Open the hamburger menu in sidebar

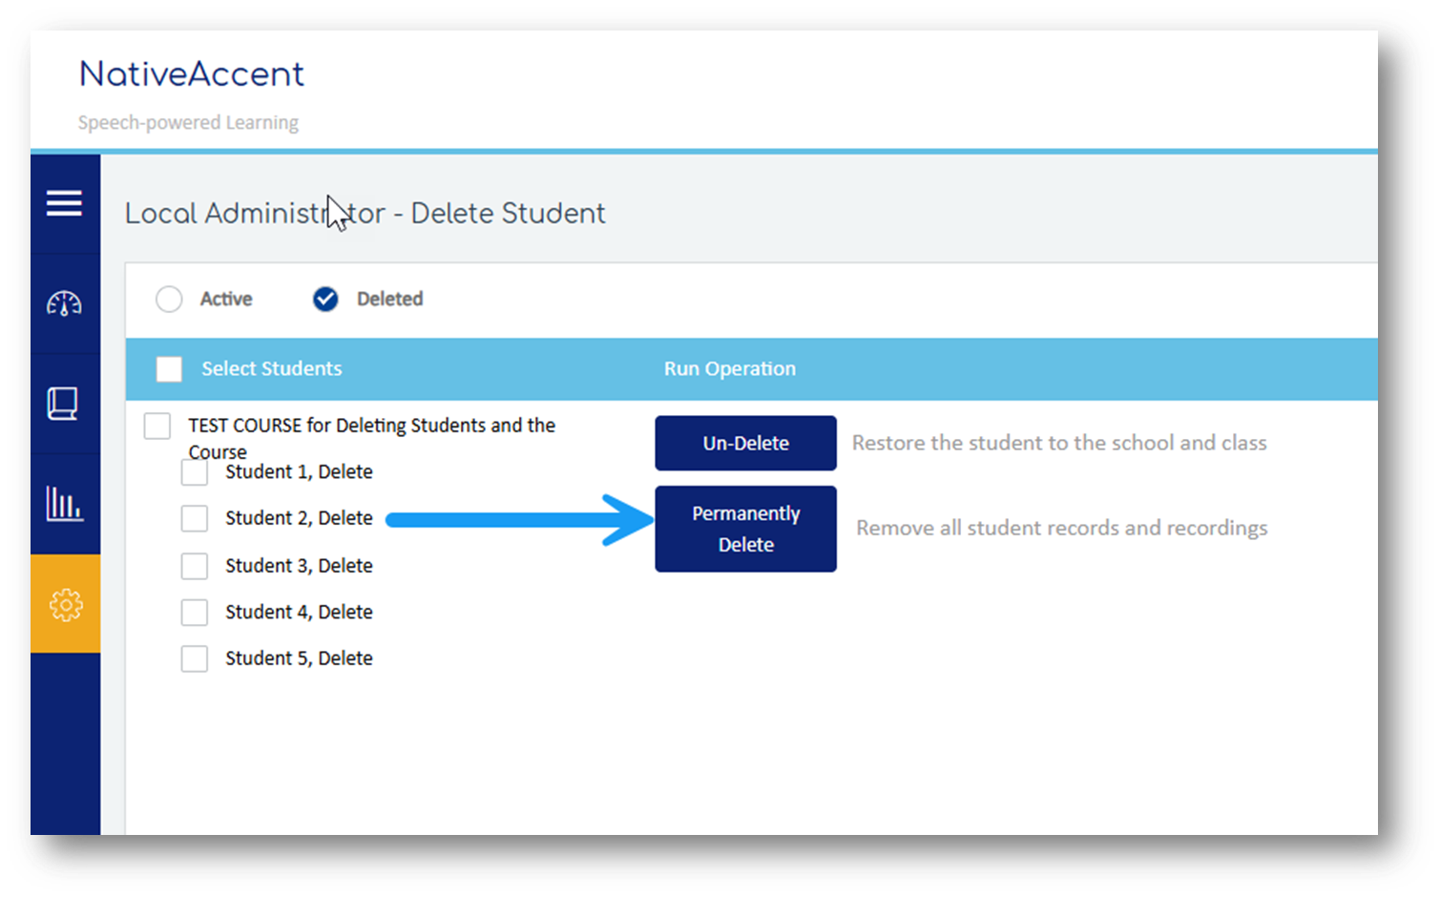pyautogui.click(x=64, y=203)
